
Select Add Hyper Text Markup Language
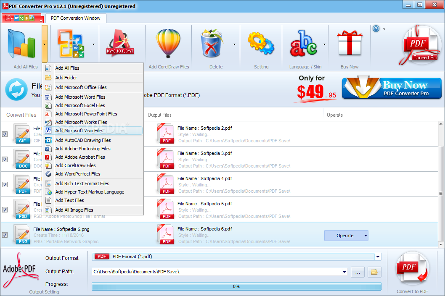(x=93, y=192)
